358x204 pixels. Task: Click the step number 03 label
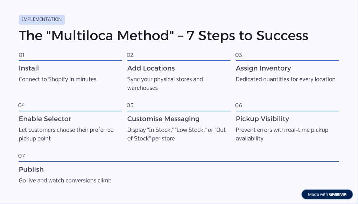(239, 55)
